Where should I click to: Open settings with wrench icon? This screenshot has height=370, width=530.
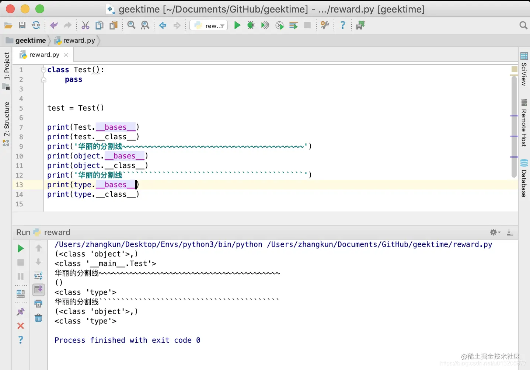(x=325, y=25)
